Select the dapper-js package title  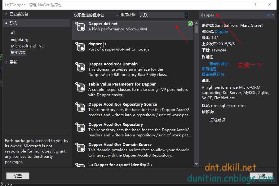tap(97, 44)
